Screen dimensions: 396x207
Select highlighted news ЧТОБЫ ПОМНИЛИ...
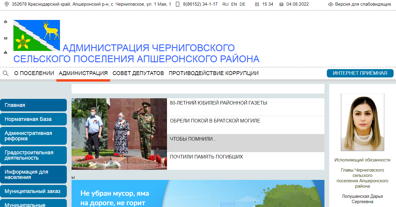pos(246,143)
